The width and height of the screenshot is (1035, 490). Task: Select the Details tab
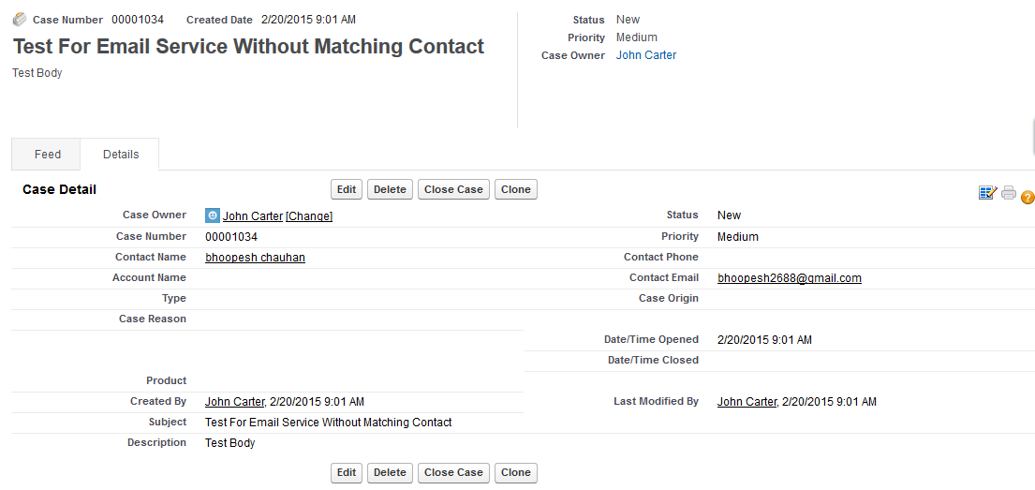point(121,155)
